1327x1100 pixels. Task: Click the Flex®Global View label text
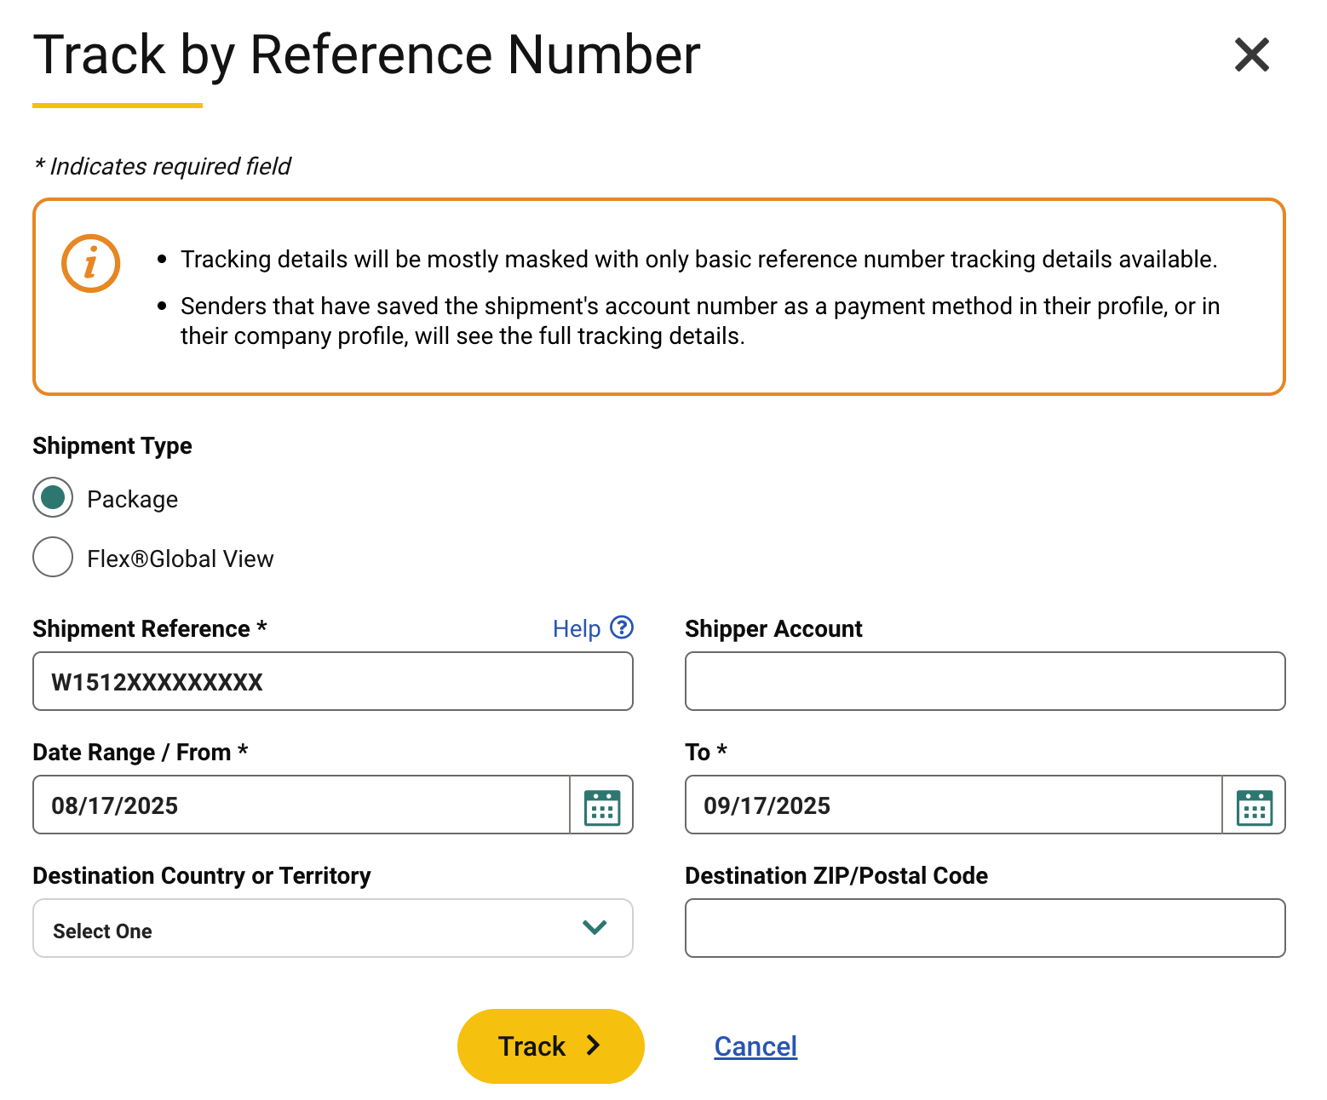coord(181,559)
